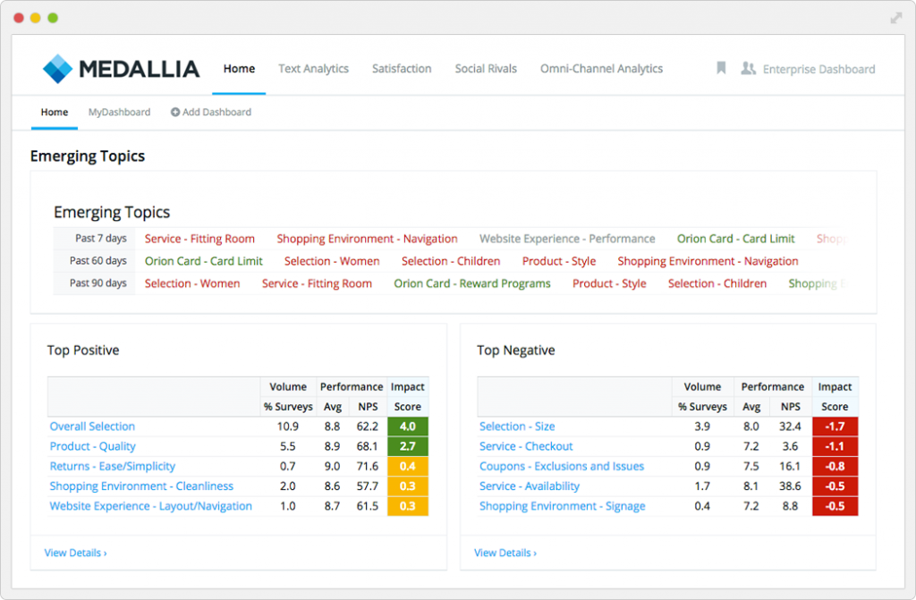Click the green 4.0 impact score cell
The height and width of the screenshot is (600, 916).
408,427
